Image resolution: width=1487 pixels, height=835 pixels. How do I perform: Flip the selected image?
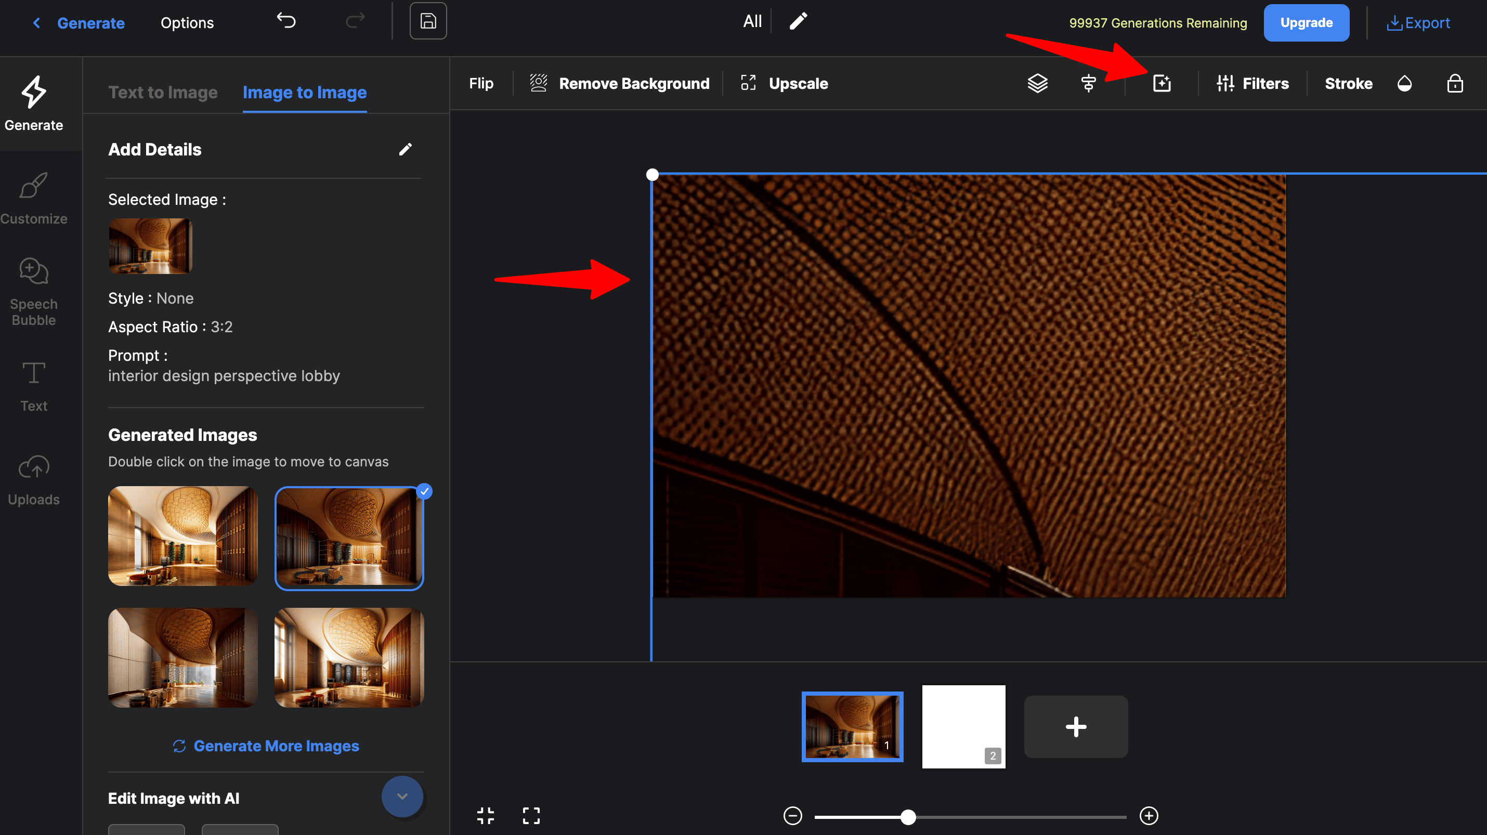pos(481,83)
